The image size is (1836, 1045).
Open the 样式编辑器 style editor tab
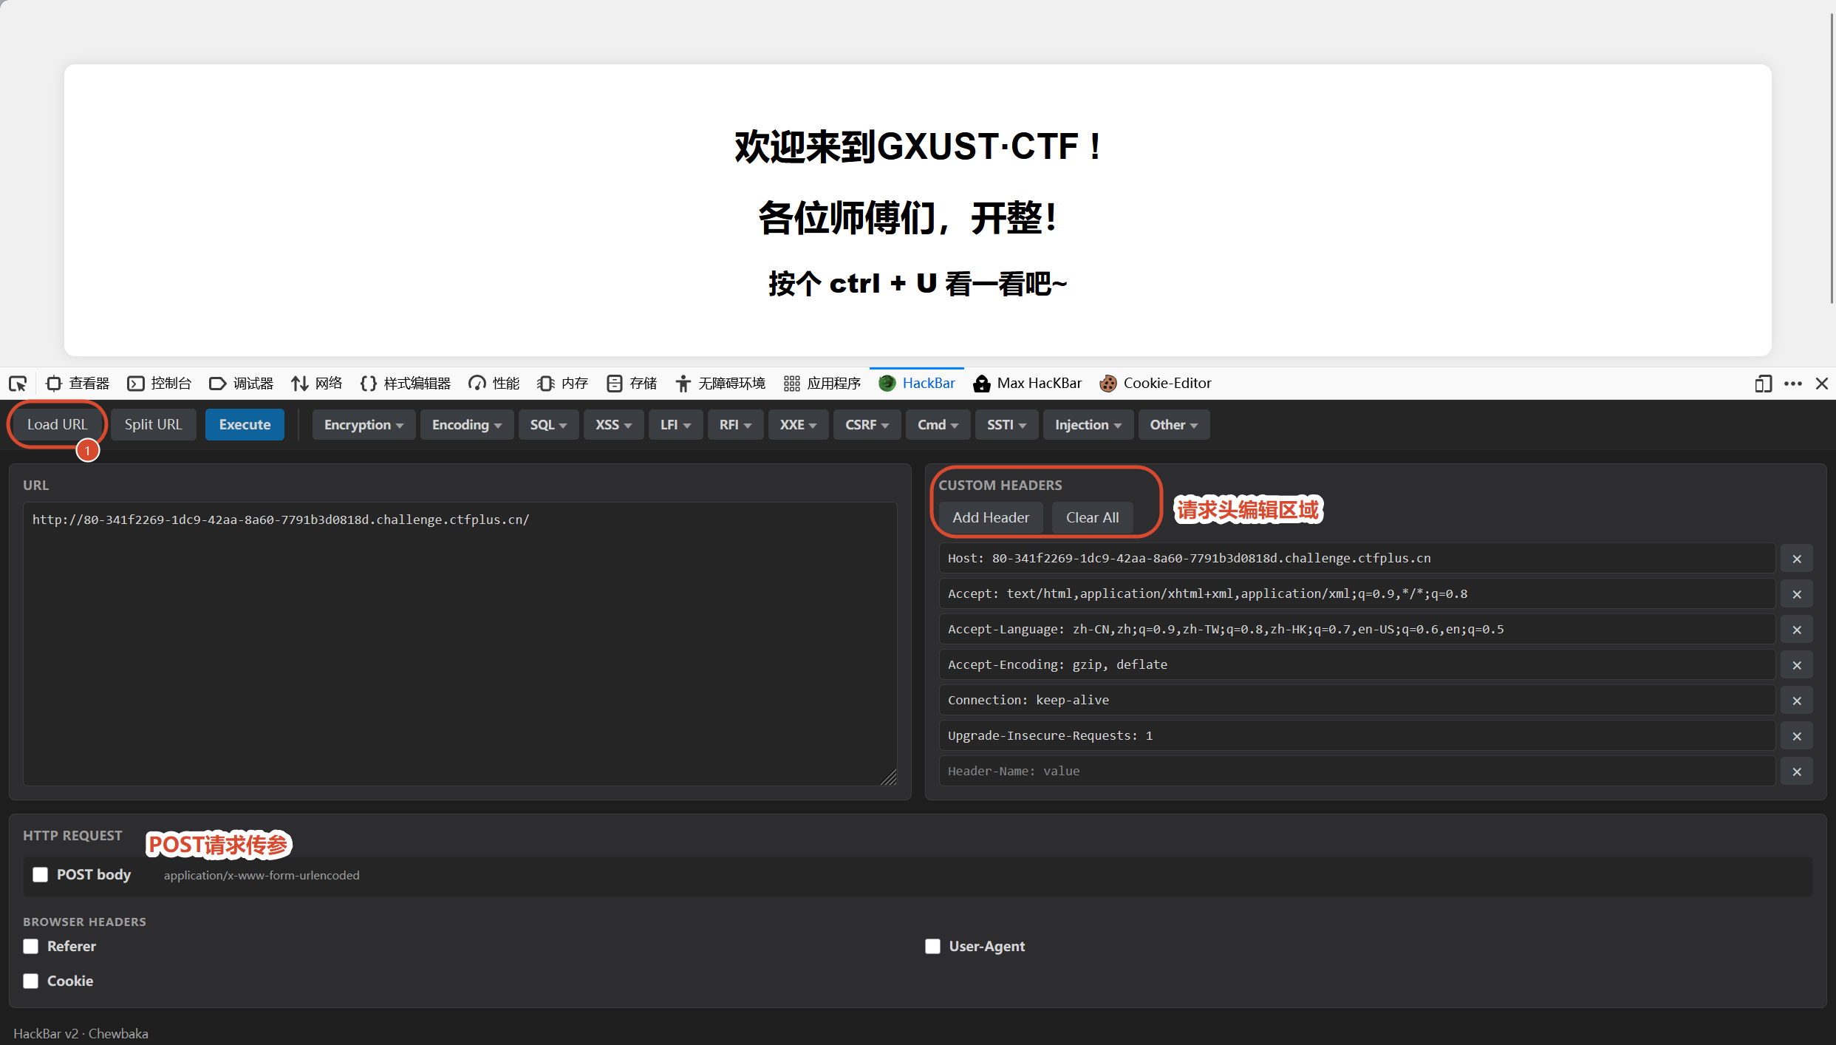click(406, 384)
